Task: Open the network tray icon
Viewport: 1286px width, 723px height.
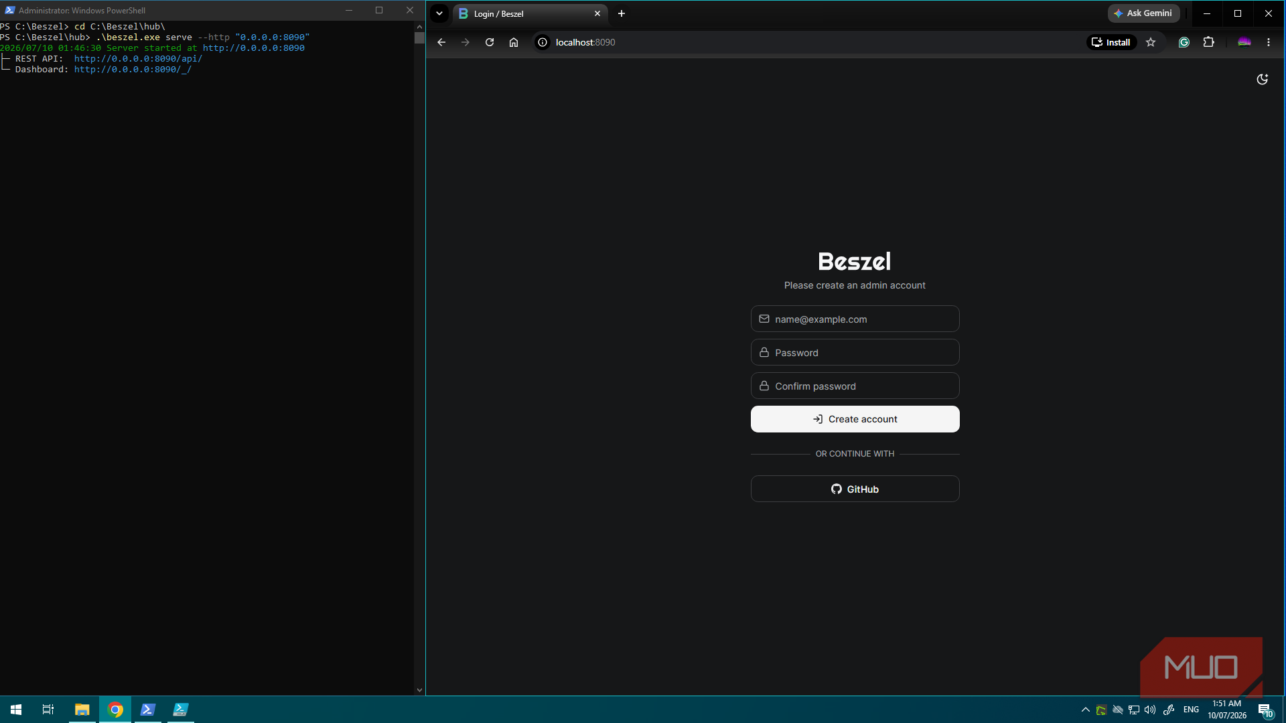Action: [x=1134, y=710]
